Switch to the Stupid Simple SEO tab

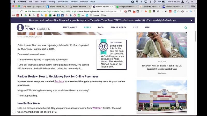pyautogui.click(x=57, y=7)
